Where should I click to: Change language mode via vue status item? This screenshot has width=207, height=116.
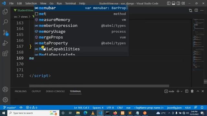(x=128, y=108)
